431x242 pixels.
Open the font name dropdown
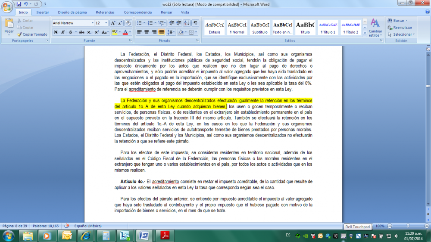92,23
